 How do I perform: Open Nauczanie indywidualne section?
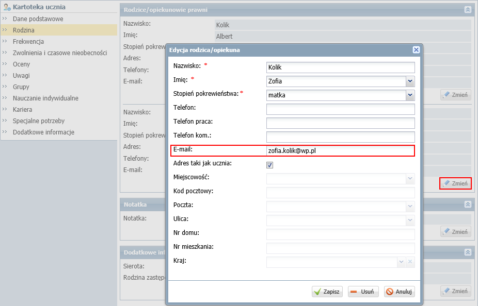(x=45, y=98)
